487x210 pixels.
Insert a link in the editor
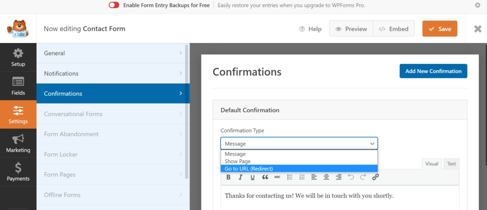[x=376, y=177]
